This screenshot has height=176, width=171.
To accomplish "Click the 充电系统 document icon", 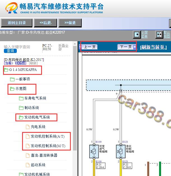I will click(28, 127).
